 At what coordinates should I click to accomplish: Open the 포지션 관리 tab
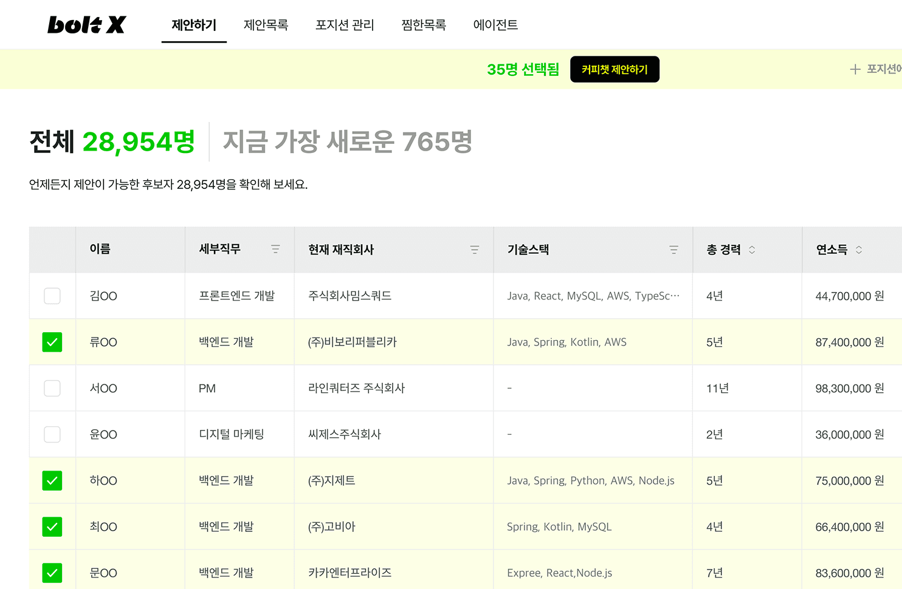tap(345, 25)
